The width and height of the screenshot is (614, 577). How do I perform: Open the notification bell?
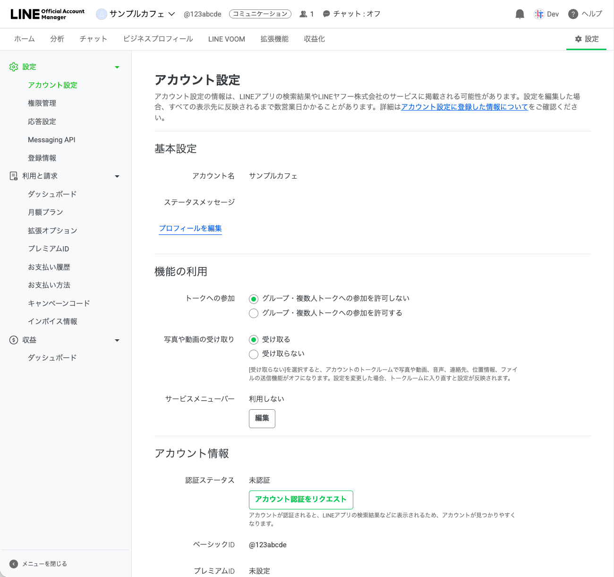click(x=520, y=14)
